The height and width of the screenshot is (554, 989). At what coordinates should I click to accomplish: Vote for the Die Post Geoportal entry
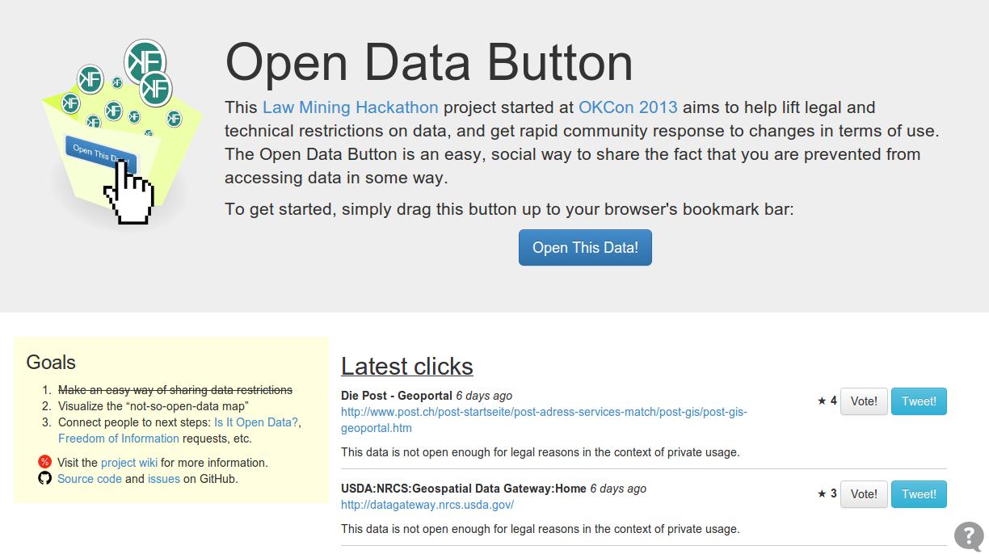(x=864, y=401)
